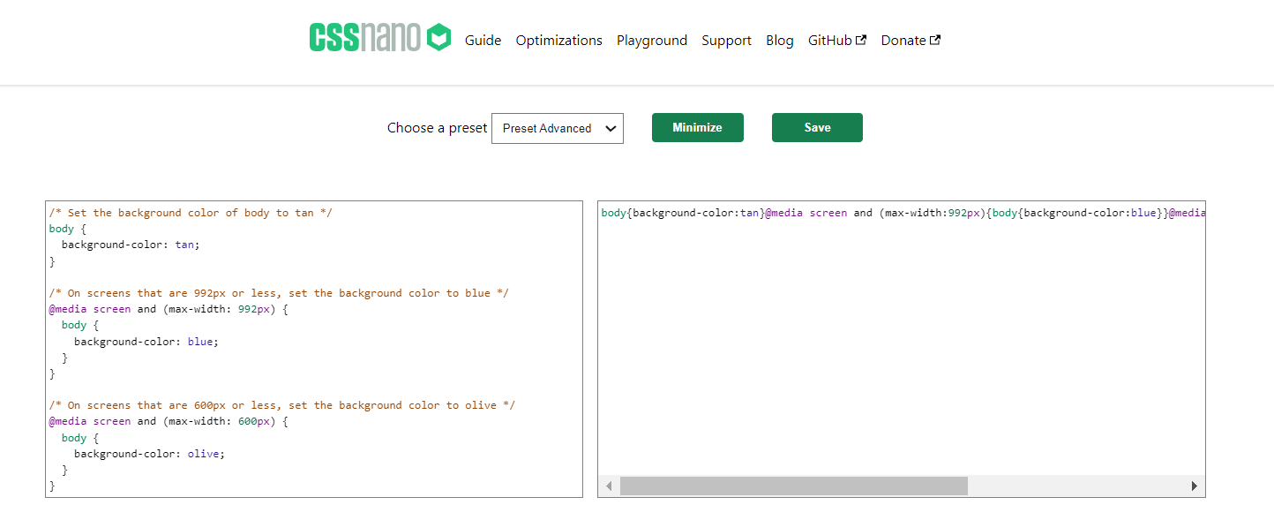Click the left arrow of the output scrollbar

pos(609,486)
